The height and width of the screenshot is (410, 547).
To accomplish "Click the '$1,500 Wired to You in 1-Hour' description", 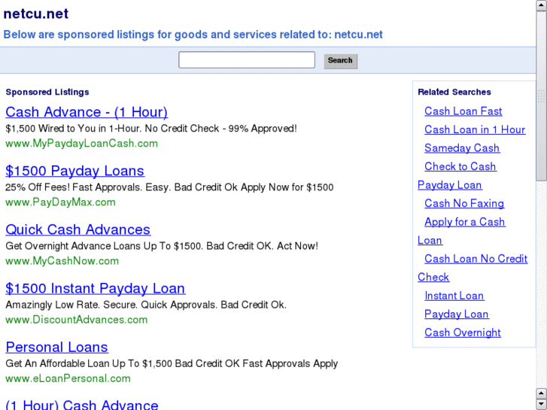I will click(x=151, y=129).
